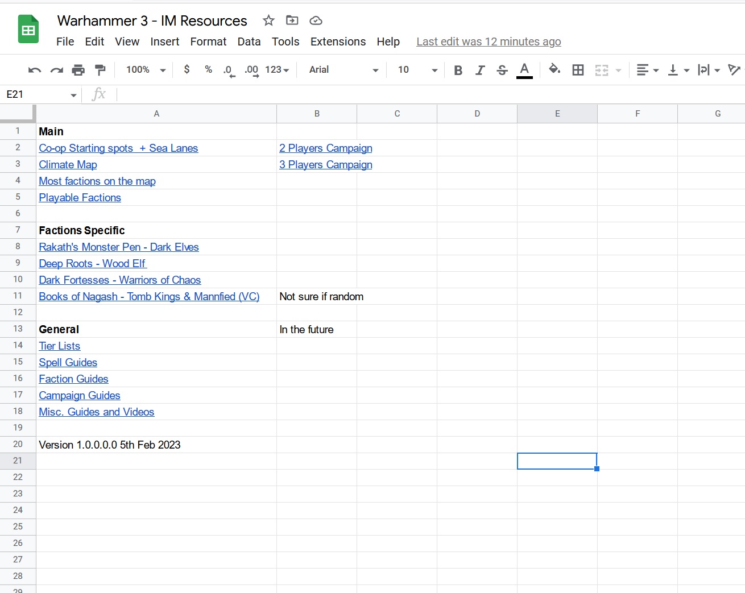Select the cell reading Not sure if random

[x=317, y=297]
